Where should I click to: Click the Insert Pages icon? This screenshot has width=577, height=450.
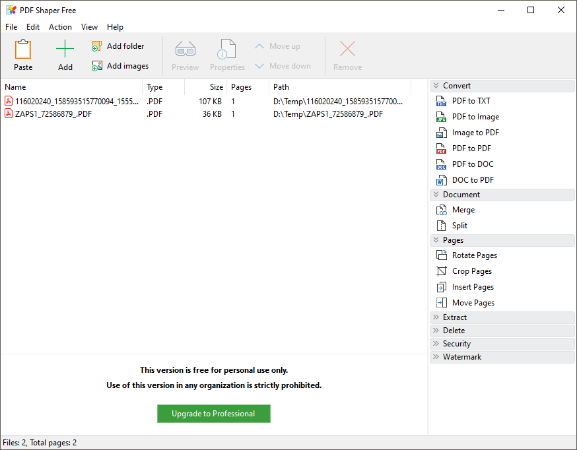pos(441,287)
